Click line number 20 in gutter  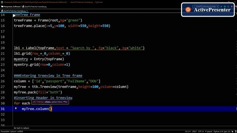[x=3, y=48]
